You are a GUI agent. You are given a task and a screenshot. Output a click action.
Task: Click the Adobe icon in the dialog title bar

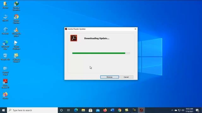[66, 29]
